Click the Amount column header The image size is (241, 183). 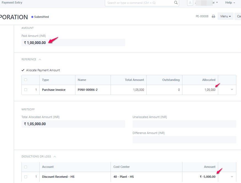tap(200, 167)
